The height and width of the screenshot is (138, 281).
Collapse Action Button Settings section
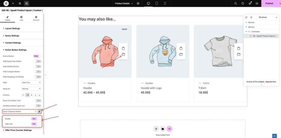(22, 50)
